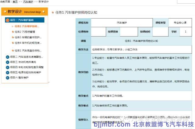Open 任务1 汽车维护技师 in the sidebar
The height and width of the screenshot is (129, 195).
27,26
